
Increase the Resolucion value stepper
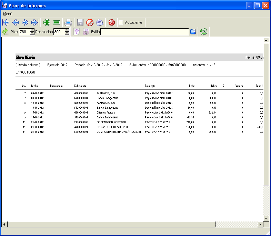[x=67, y=30]
